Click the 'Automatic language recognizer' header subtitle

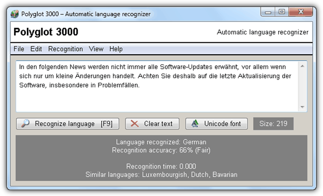click(x=263, y=32)
